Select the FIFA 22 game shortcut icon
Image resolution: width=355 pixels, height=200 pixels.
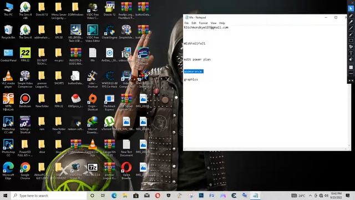pos(25,54)
